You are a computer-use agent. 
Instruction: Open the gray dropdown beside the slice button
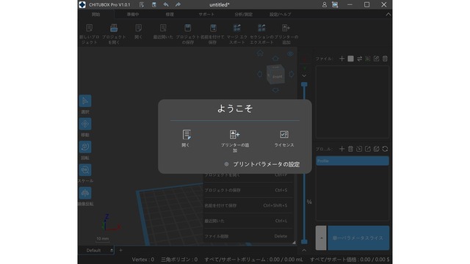(x=321, y=238)
